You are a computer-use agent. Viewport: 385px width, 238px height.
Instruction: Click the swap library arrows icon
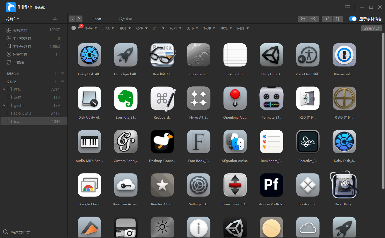55,19
